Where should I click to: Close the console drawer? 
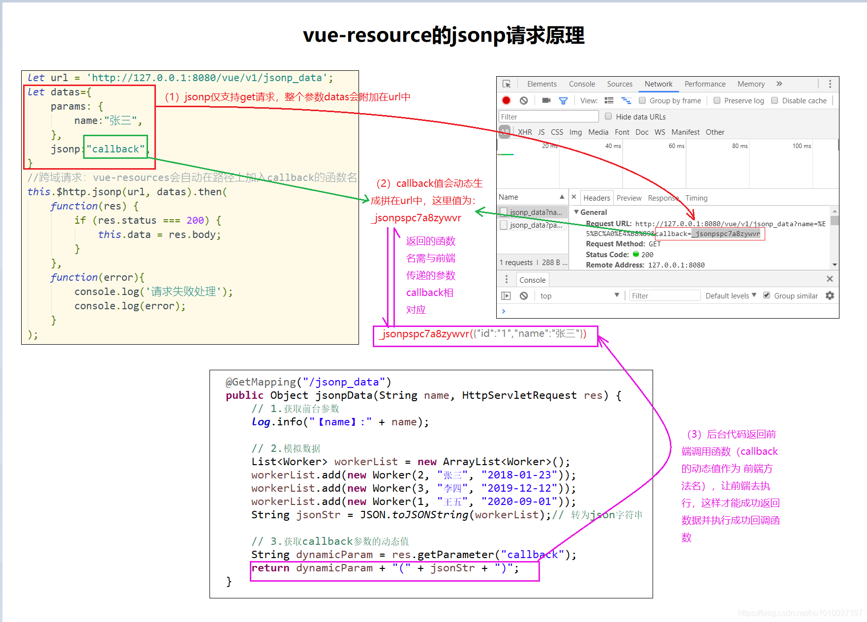830,279
